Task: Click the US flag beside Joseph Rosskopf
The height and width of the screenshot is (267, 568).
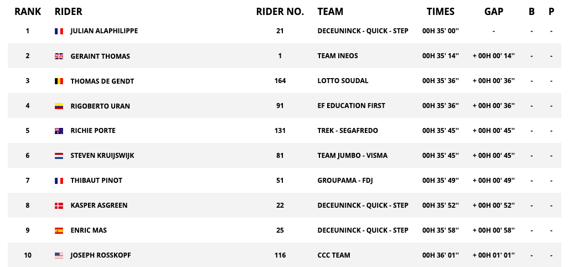Action: click(x=59, y=255)
